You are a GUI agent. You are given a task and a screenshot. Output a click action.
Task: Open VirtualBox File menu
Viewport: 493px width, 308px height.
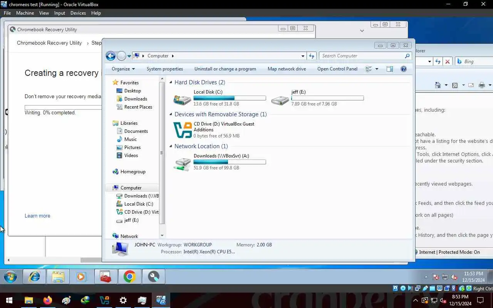[7, 13]
